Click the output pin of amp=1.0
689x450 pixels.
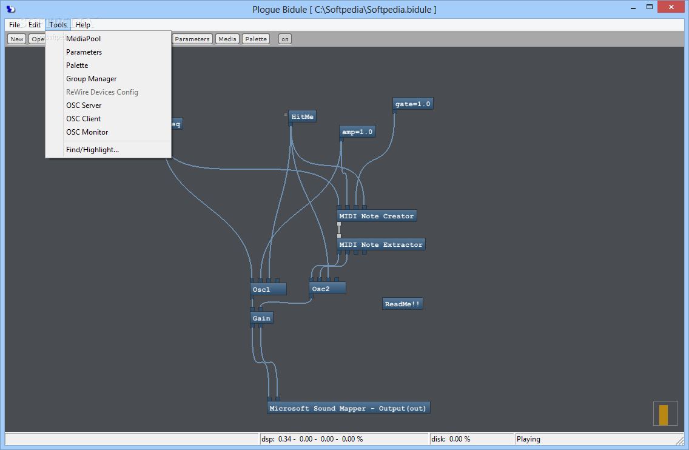341,139
